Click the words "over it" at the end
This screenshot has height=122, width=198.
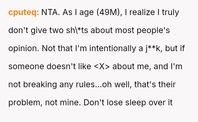coord(163,103)
